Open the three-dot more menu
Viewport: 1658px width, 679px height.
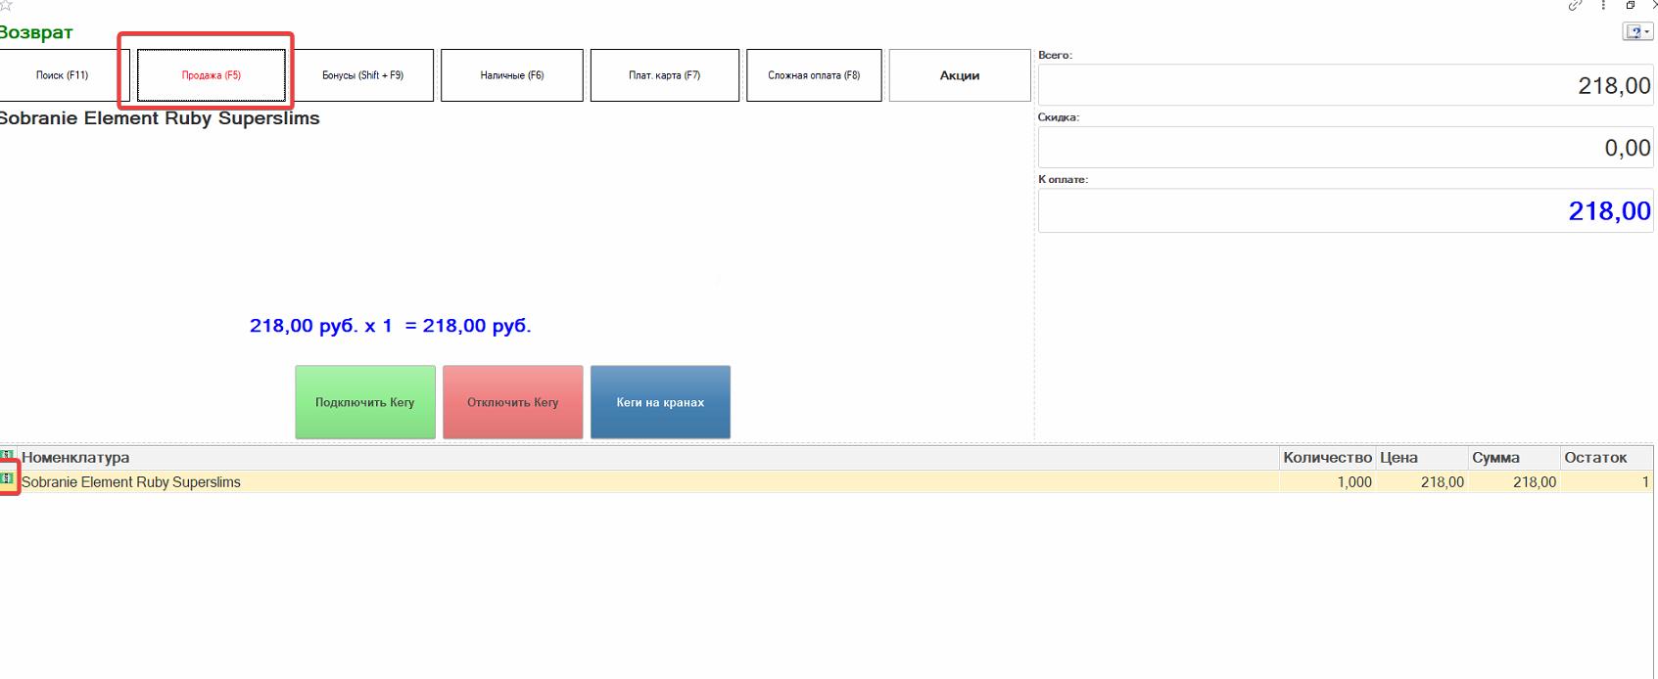1603,6
